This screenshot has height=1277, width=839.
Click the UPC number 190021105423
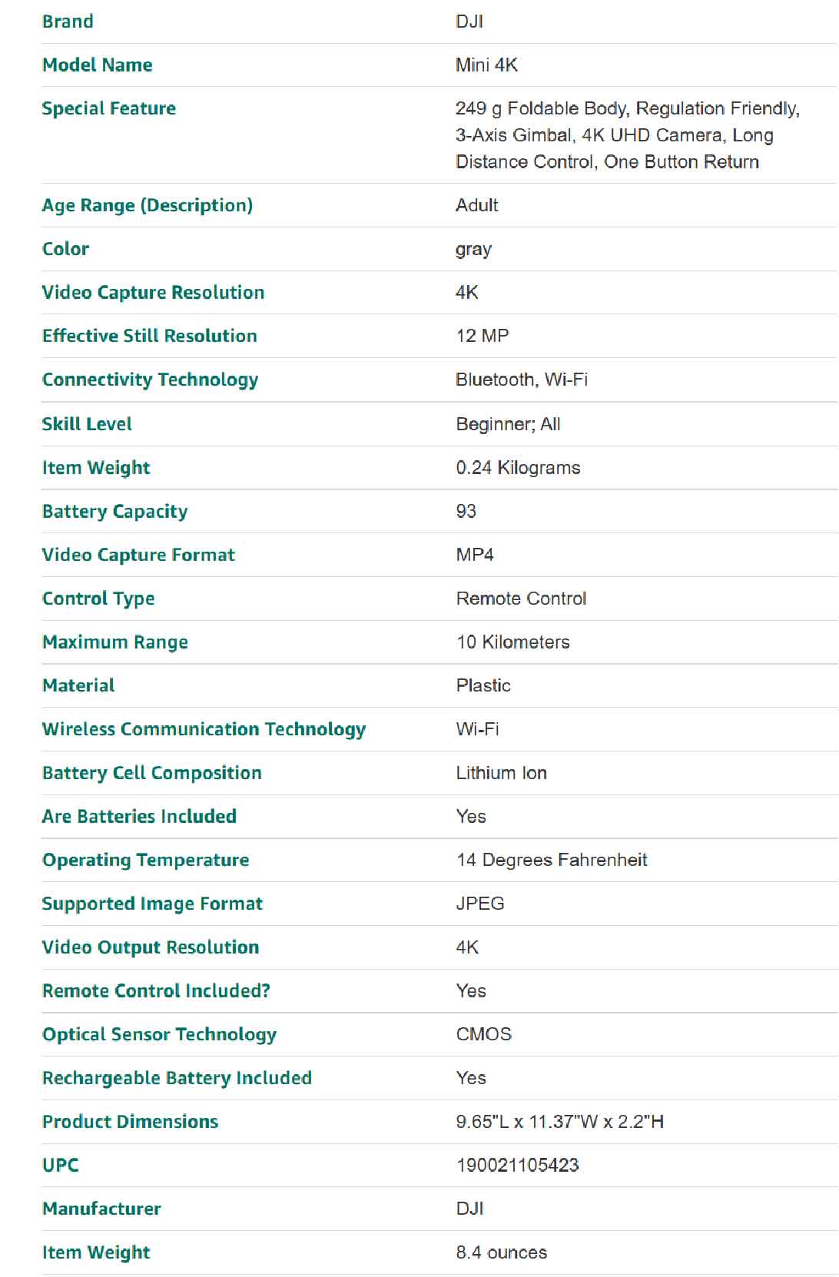click(517, 1166)
